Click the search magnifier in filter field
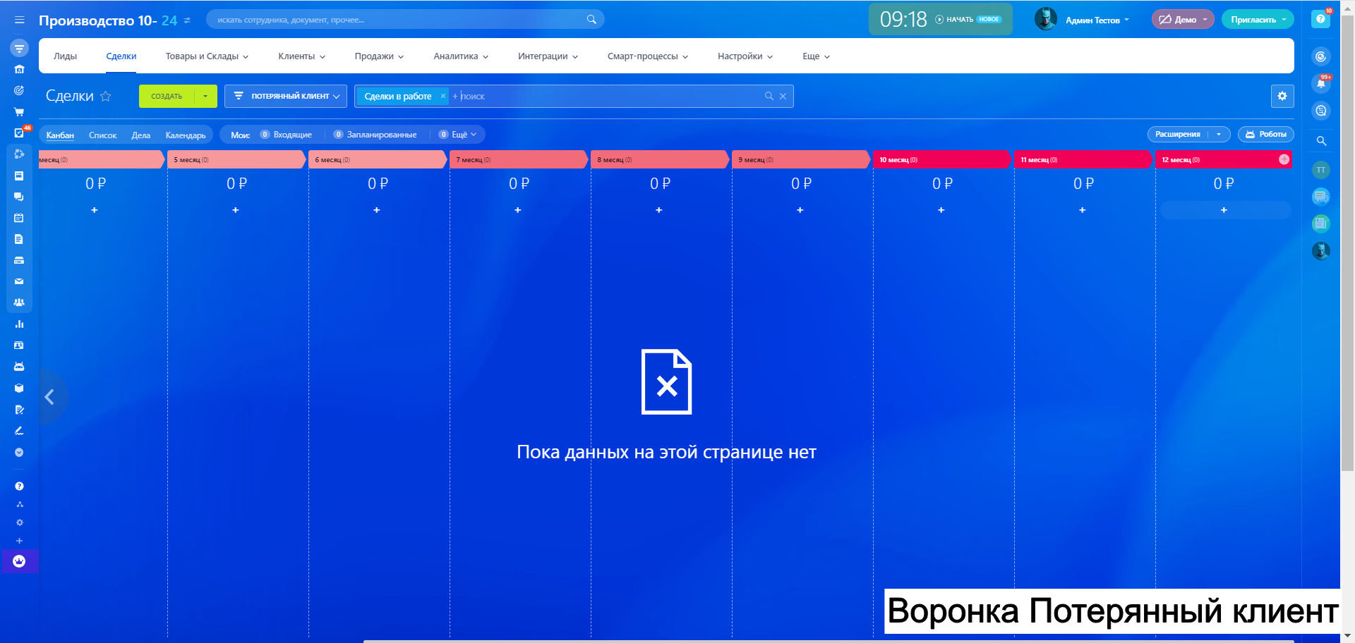Screen dimensions: 1355x643 pos(769,96)
